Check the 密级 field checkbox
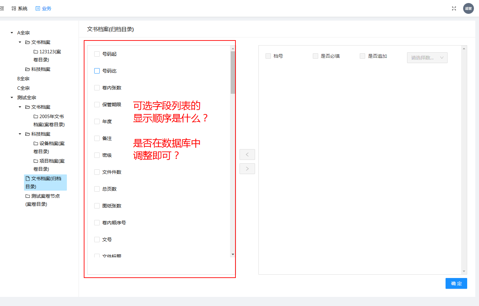This screenshot has height=306, width=479. point(97,155)
